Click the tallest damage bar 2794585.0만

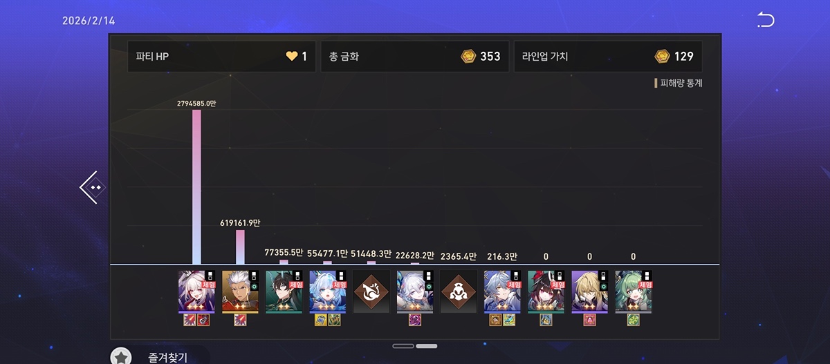click(197, 186)
